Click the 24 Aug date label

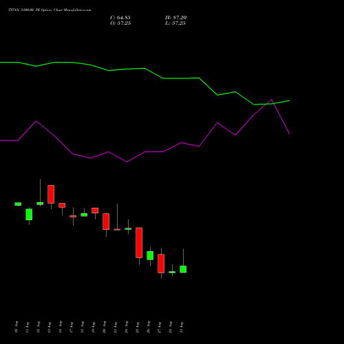pos(127,327)
